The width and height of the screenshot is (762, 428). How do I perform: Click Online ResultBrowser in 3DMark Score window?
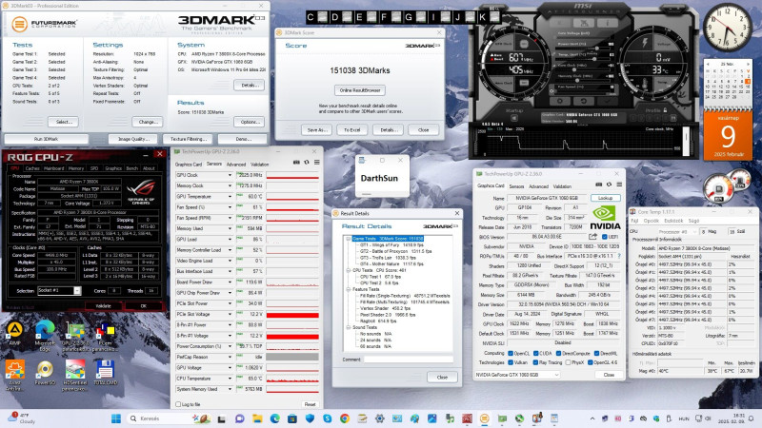360,90
